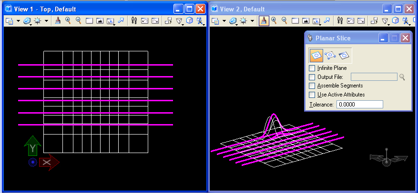Zoom In on View 1
Screen dimensions: 418x193
(68, 21)
